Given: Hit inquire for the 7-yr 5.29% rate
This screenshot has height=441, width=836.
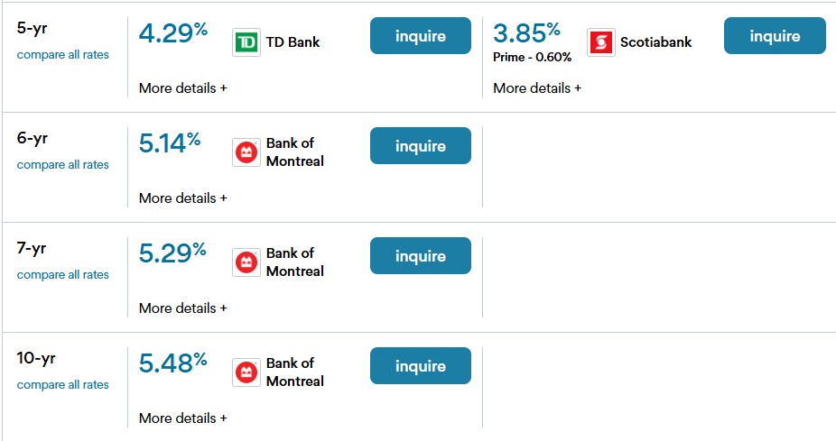Looking at the screenshot, I should click(x=421, y=256).
